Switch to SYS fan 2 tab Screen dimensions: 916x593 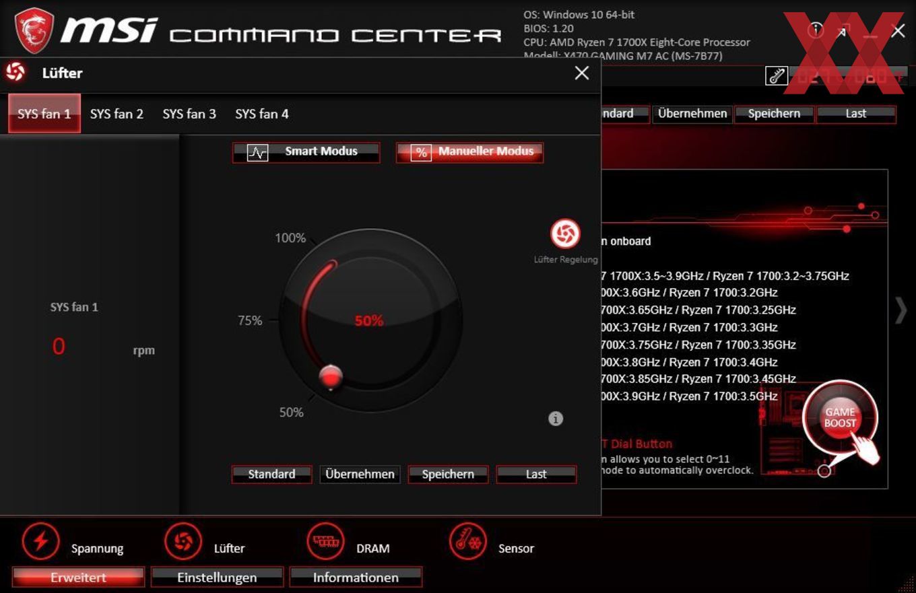tap(117, 114)
